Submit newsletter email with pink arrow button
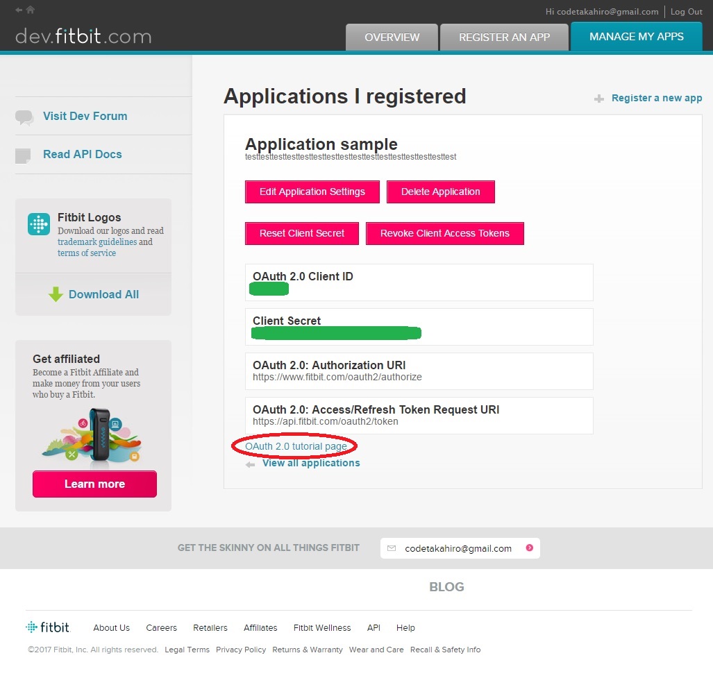The width and height of the screenshot is (713, 678). click(x=529, y=548)
